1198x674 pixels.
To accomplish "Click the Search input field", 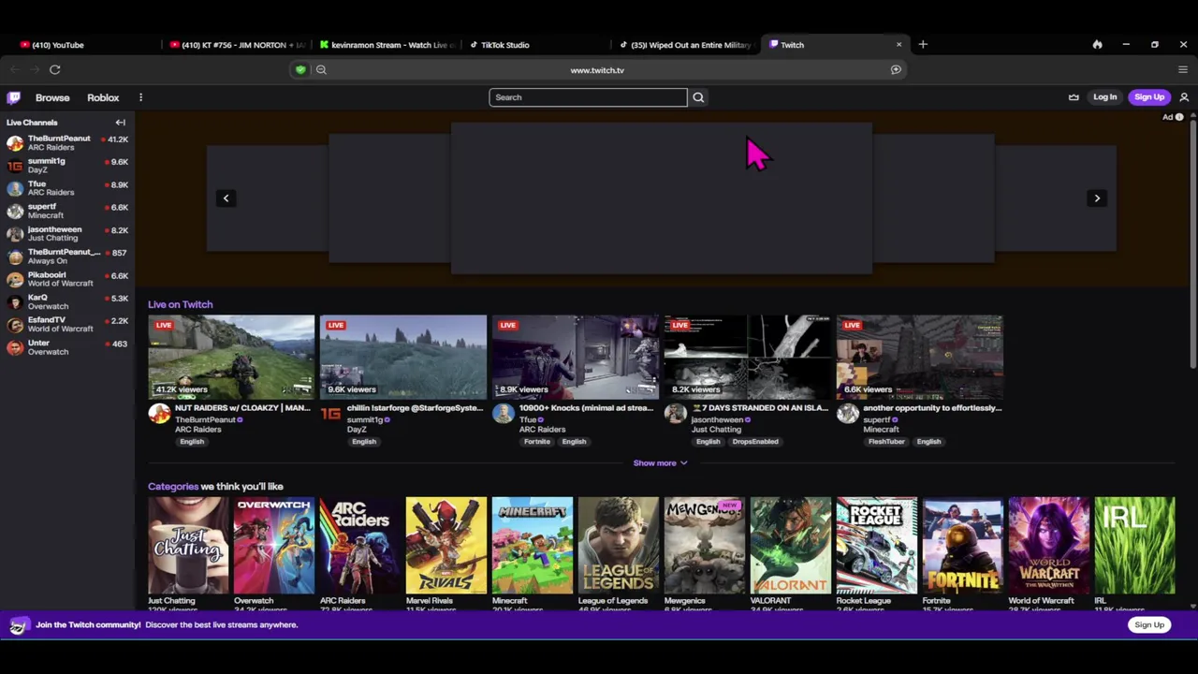I will click(588, 97).
